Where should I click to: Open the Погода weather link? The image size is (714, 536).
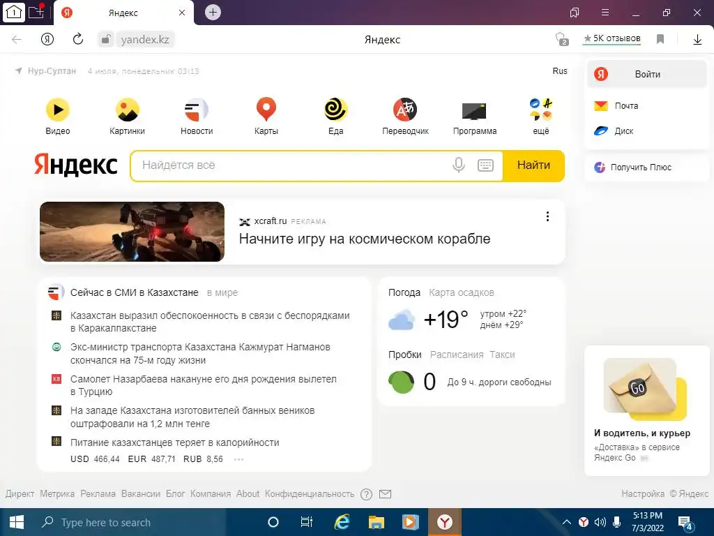click(x=404, y=292)
